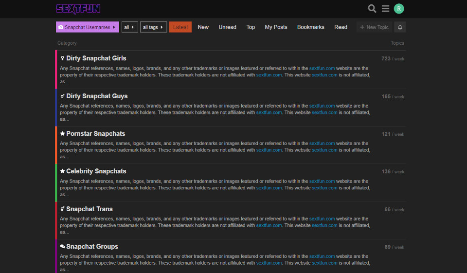This screenshot has height=273, width=467.
Task: Click the SextFun logo
Action: coord(78,9)
